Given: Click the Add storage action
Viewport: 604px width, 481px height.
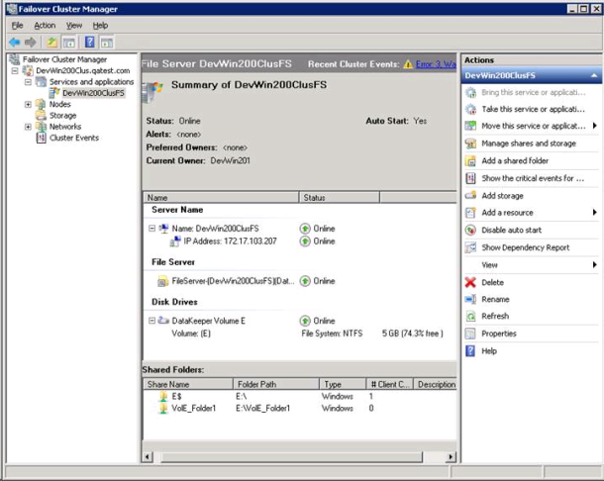Looking at the screenshot, I should (x=502, y=196).
